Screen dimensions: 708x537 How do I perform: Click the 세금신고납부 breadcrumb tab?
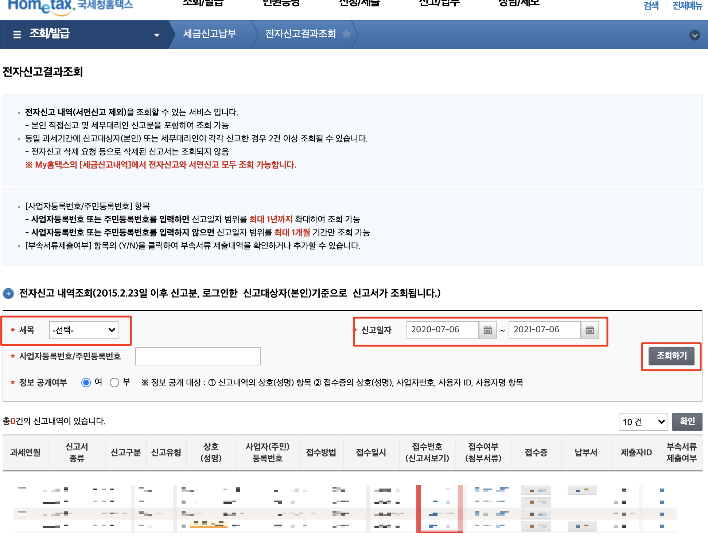210,34
